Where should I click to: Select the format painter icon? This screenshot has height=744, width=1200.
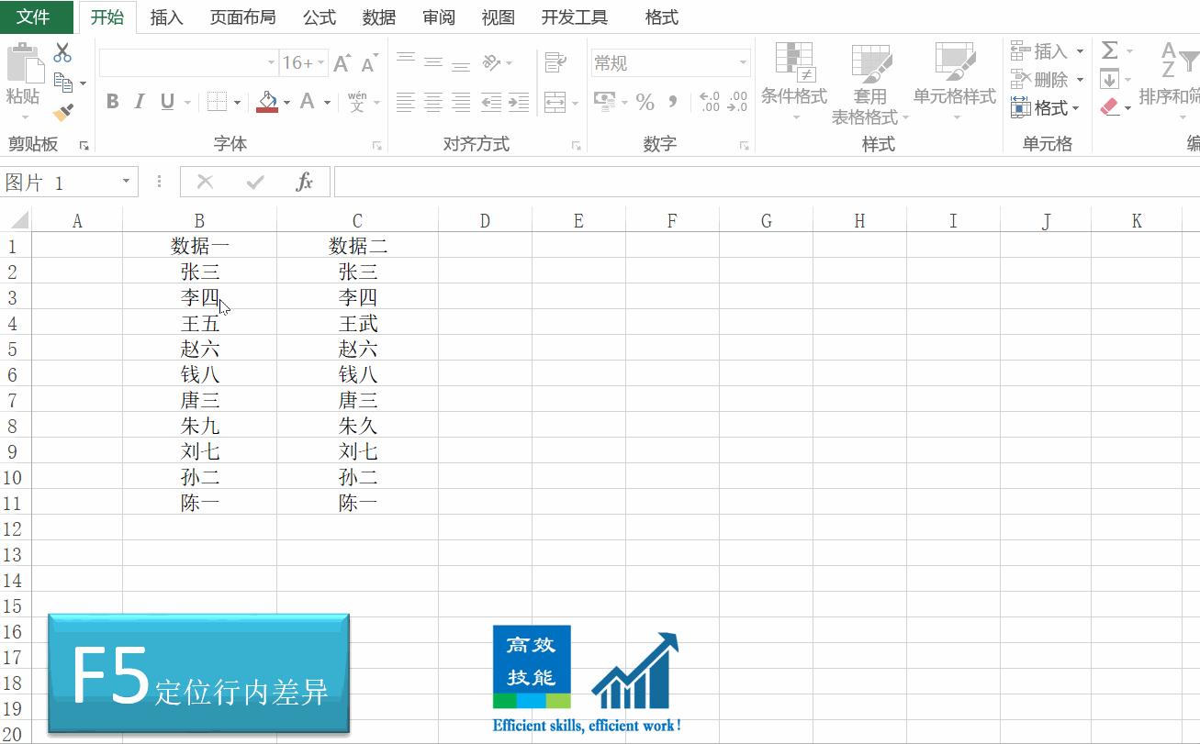click(61, 111)
